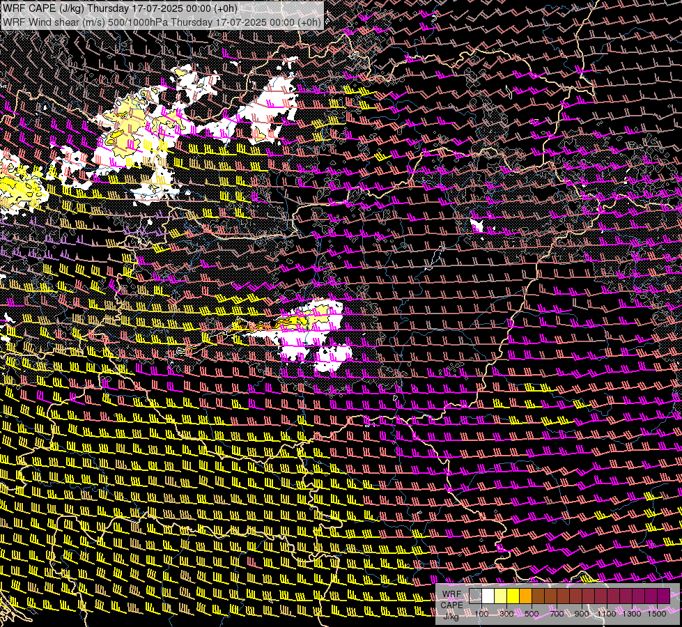Click the legend label 700
This screenshot has height=627, width=682.
(557, 614)
